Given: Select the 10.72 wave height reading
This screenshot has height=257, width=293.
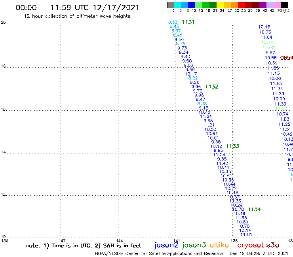Looking at the screenshot, I should [231, 189].
